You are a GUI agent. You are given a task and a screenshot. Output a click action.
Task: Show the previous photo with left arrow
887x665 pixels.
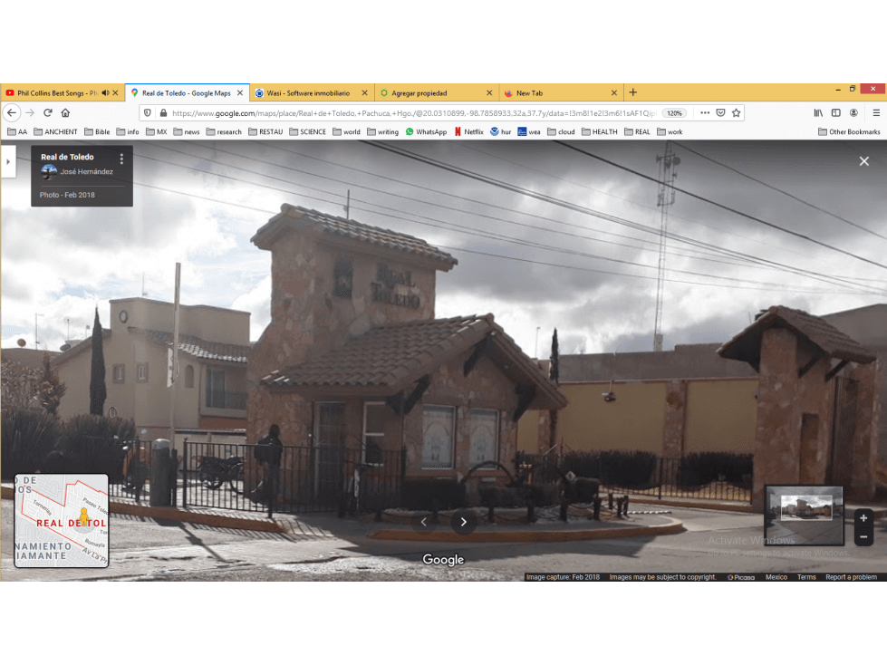(x=424, y=522)
